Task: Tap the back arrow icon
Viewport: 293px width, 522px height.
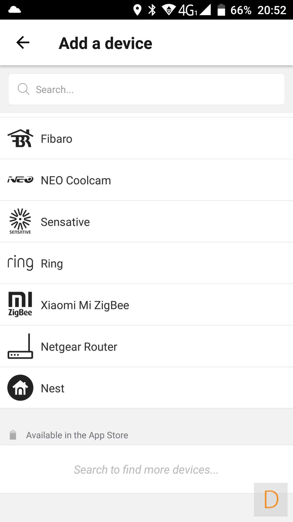Action: pos(23,43)
